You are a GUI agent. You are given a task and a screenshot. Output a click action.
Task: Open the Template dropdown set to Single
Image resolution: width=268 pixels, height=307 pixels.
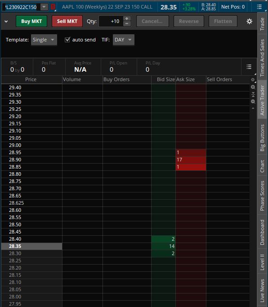click(44, 40)
